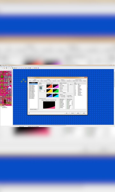
Task: Click the Apply button
Action: (x=78, y=113)
